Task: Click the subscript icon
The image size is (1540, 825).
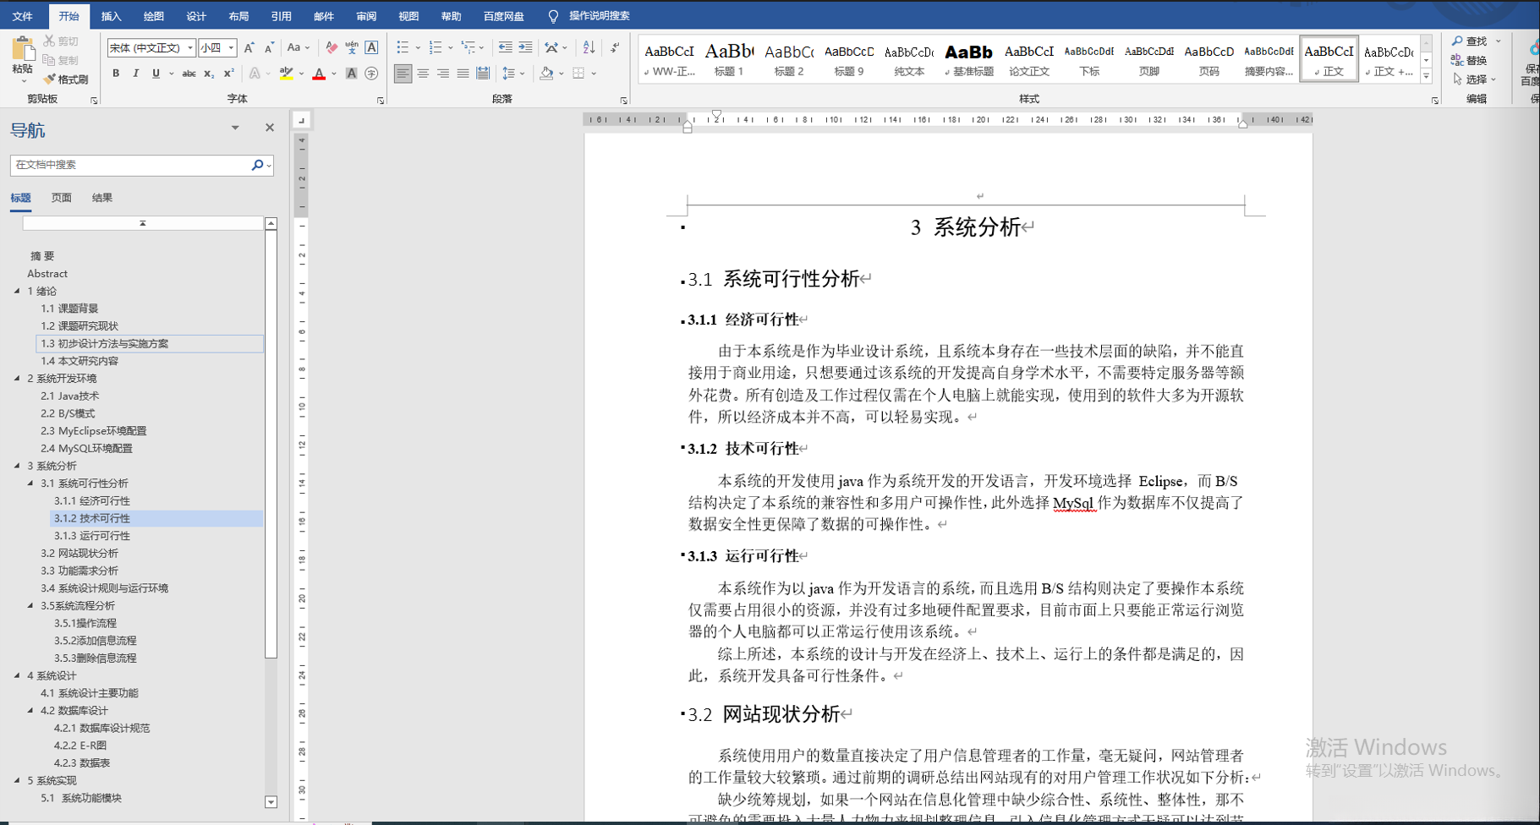Action: (x=208, y=74)
